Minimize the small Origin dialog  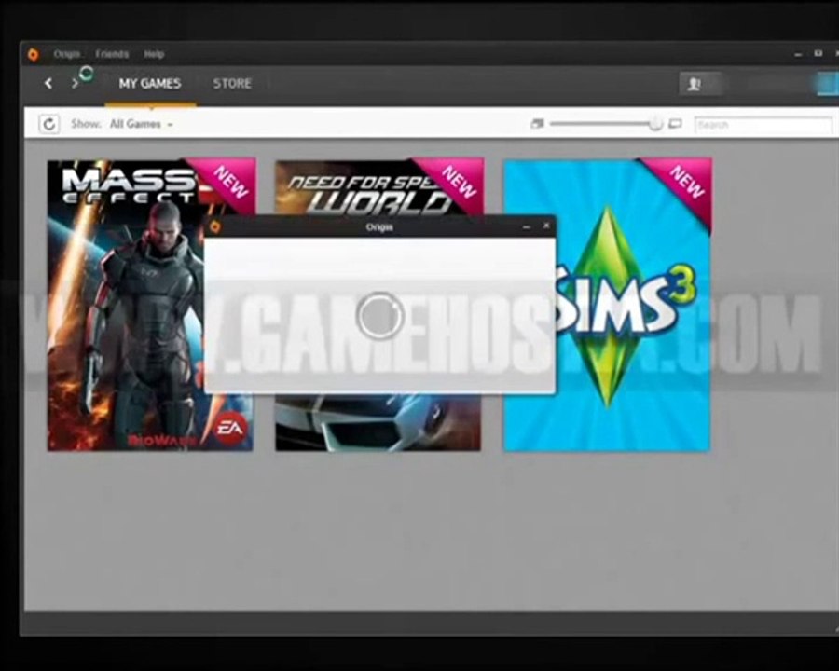click(x=526, y=226)
